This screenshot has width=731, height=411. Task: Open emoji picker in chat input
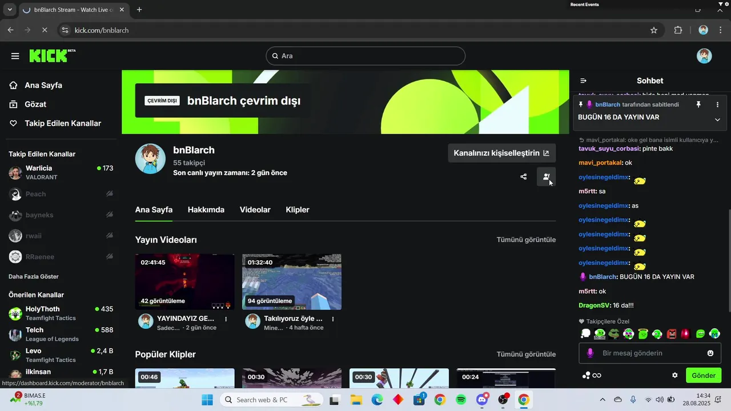pos(710,353)
